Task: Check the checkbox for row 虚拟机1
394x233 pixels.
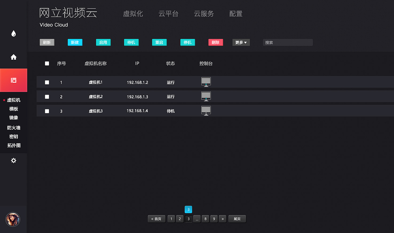Action: click(x=47, y=82)
